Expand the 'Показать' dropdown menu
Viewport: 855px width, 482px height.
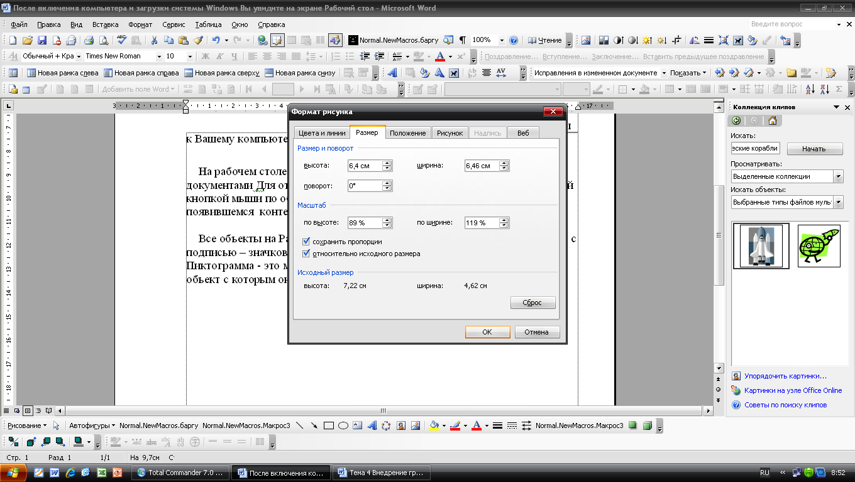pyautogui.click(x=688, y=73)
